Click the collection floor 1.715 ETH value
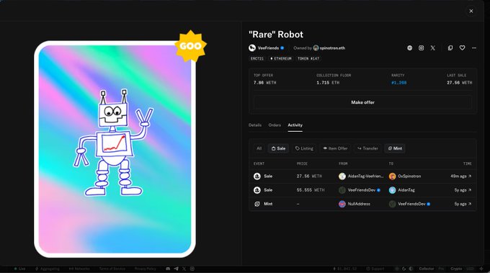The image size is (490, 273). pos(328,83)
